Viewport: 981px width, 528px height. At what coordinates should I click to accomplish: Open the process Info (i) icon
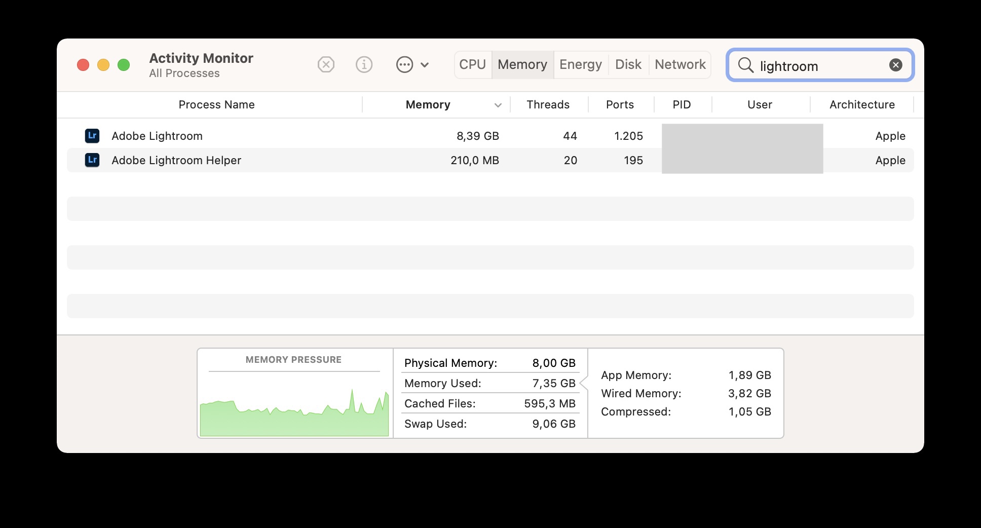364,65
